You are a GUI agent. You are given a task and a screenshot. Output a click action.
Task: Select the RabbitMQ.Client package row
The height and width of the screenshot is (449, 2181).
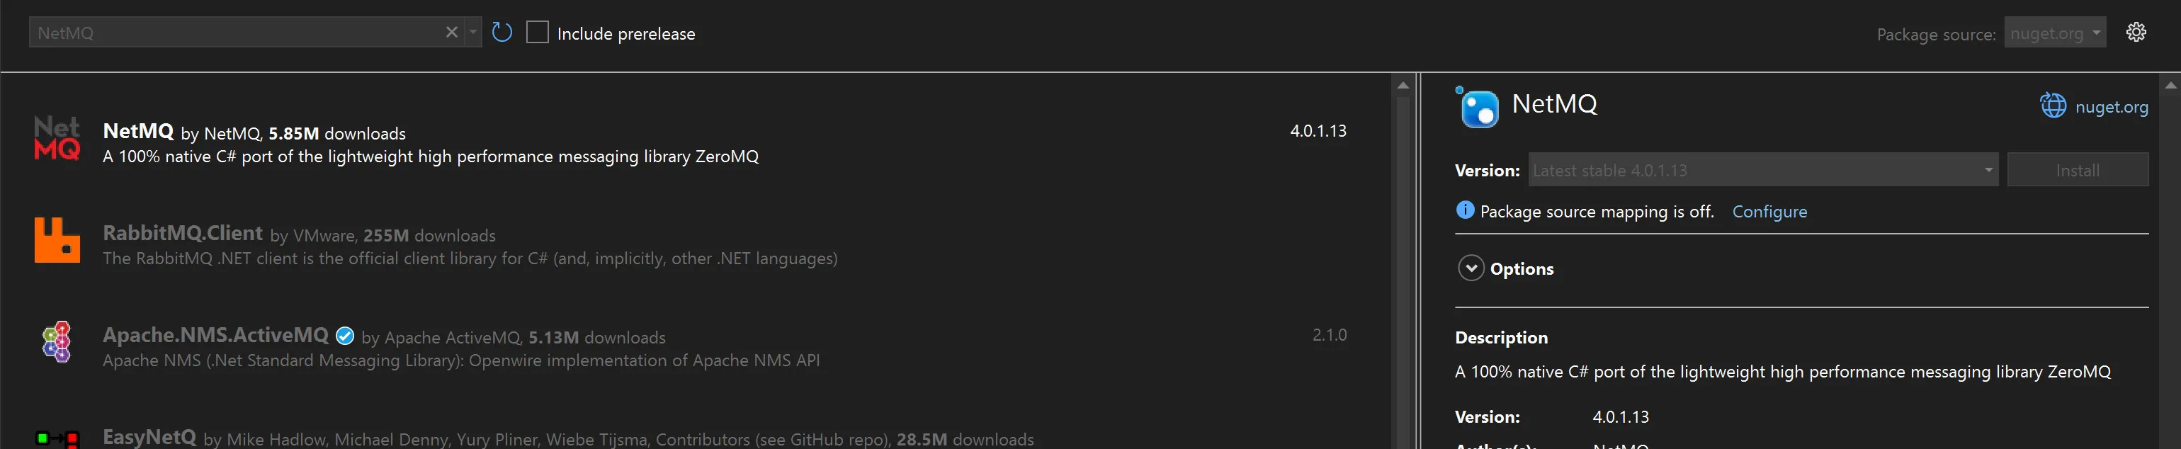[x=677, y=246]
